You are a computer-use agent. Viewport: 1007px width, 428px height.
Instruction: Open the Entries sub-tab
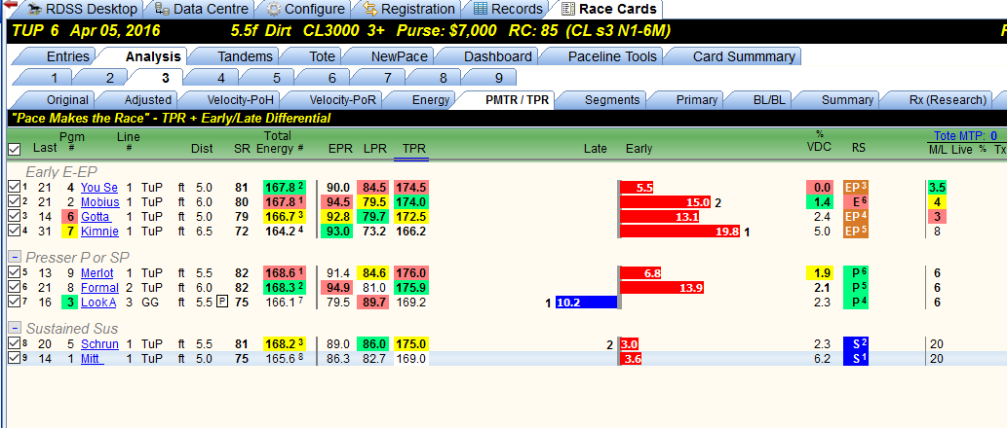pos(60,56)
